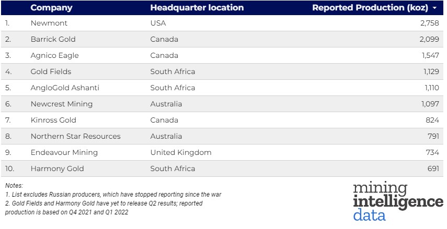Sort by the Company column header
This screenshot has width=447, height=229.
click(x=51, y=8)
